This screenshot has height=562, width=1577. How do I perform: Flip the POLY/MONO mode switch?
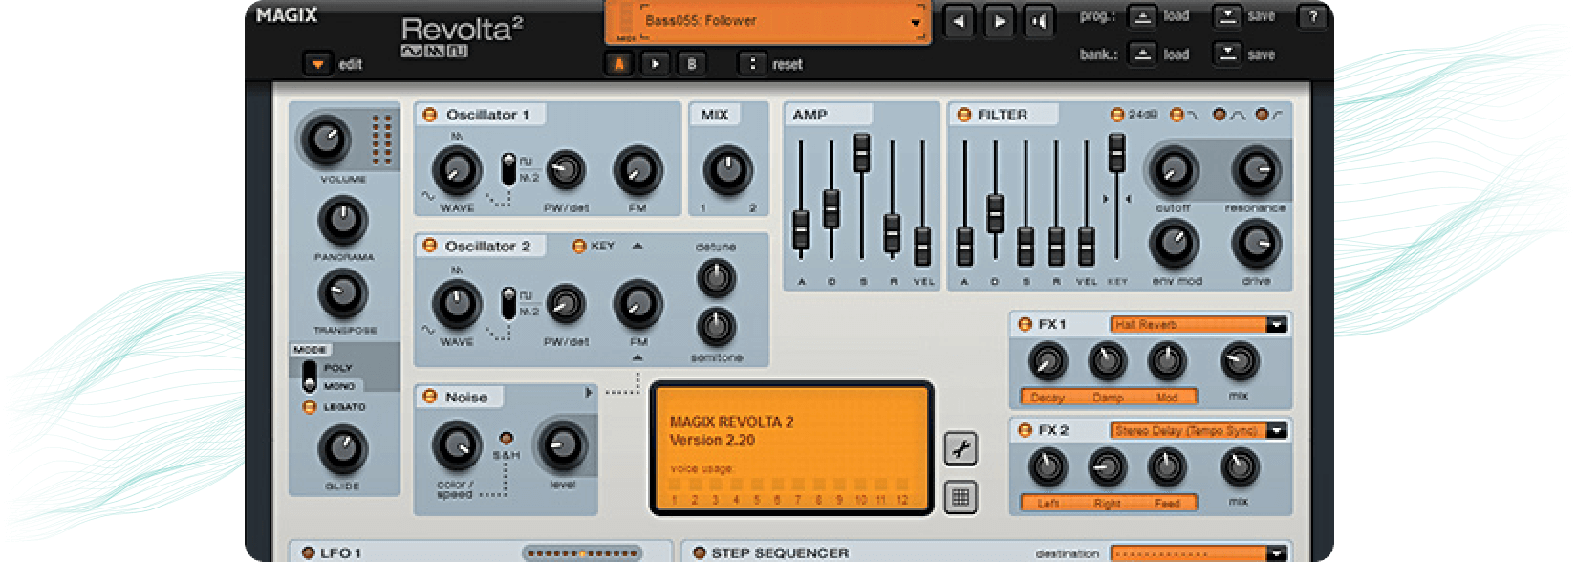[309, 377]
